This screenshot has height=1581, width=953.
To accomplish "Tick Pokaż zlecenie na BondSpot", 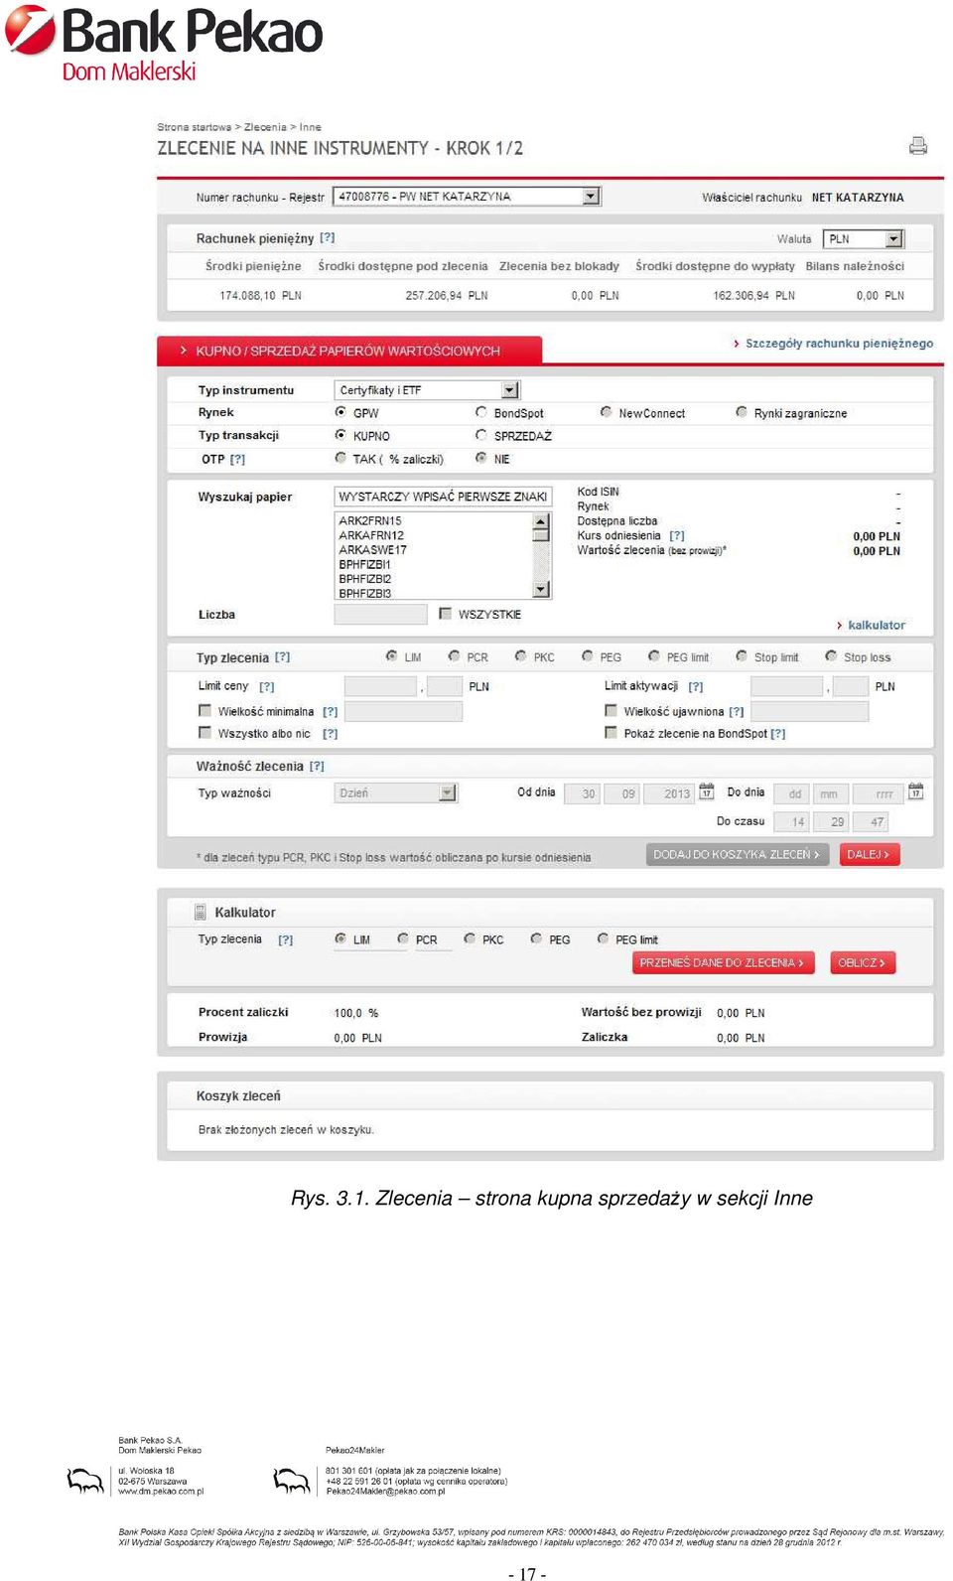I will coord(611,733).
